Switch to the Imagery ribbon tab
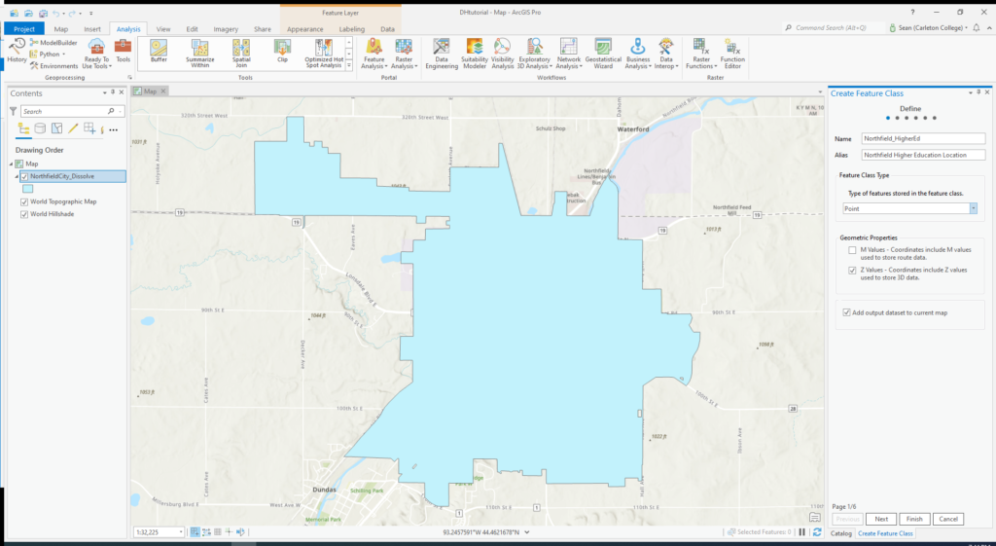 click(x=226, y=29)
